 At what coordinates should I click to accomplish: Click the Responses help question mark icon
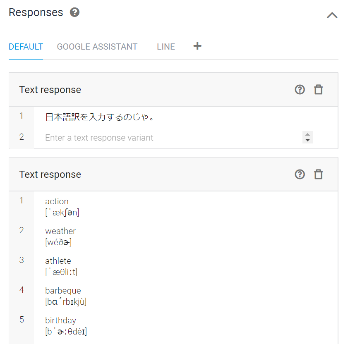(x=74, y=12)
